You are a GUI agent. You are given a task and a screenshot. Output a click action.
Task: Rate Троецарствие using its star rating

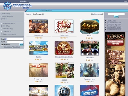39,38
